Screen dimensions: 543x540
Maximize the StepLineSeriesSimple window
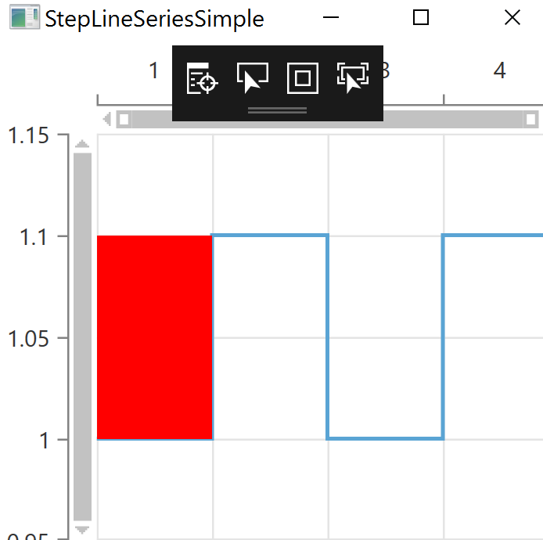[x=421, y=18]
